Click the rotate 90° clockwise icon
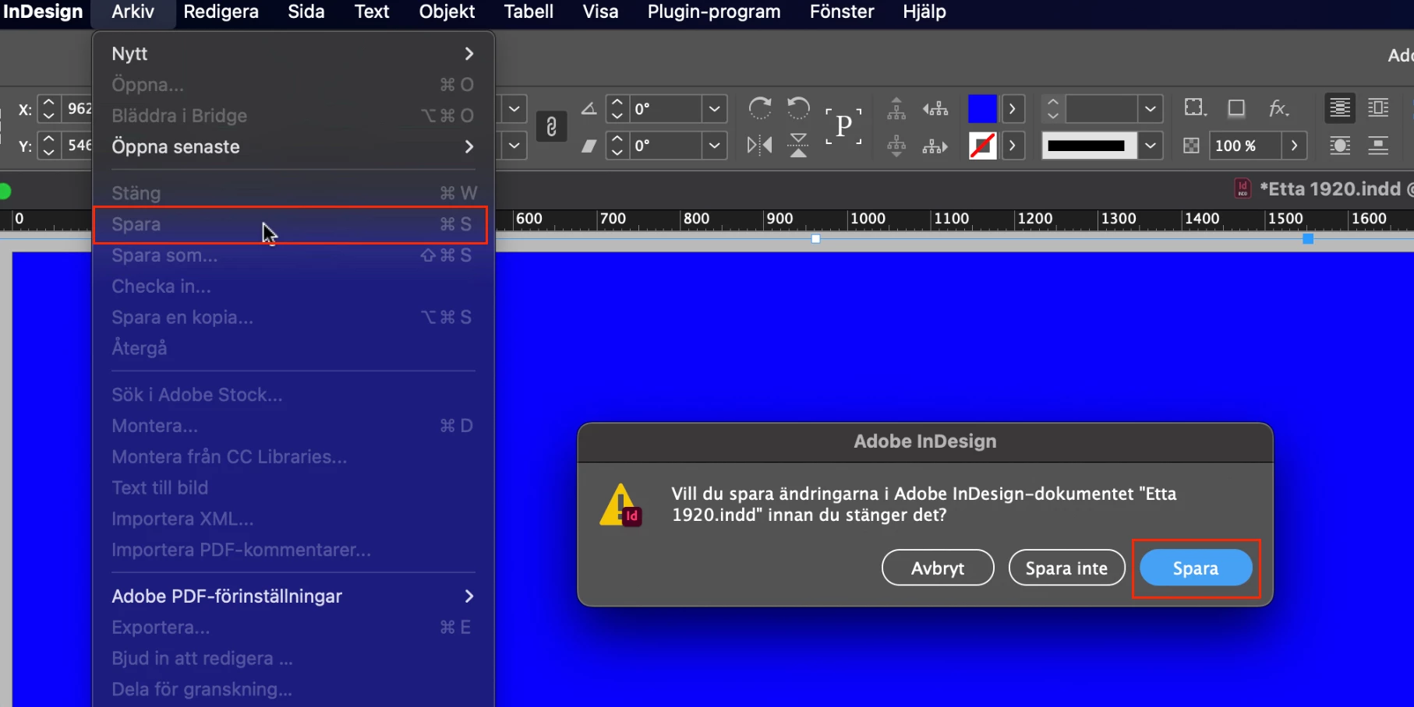This screenshot has height=707, width=1414. coord(760,107)
